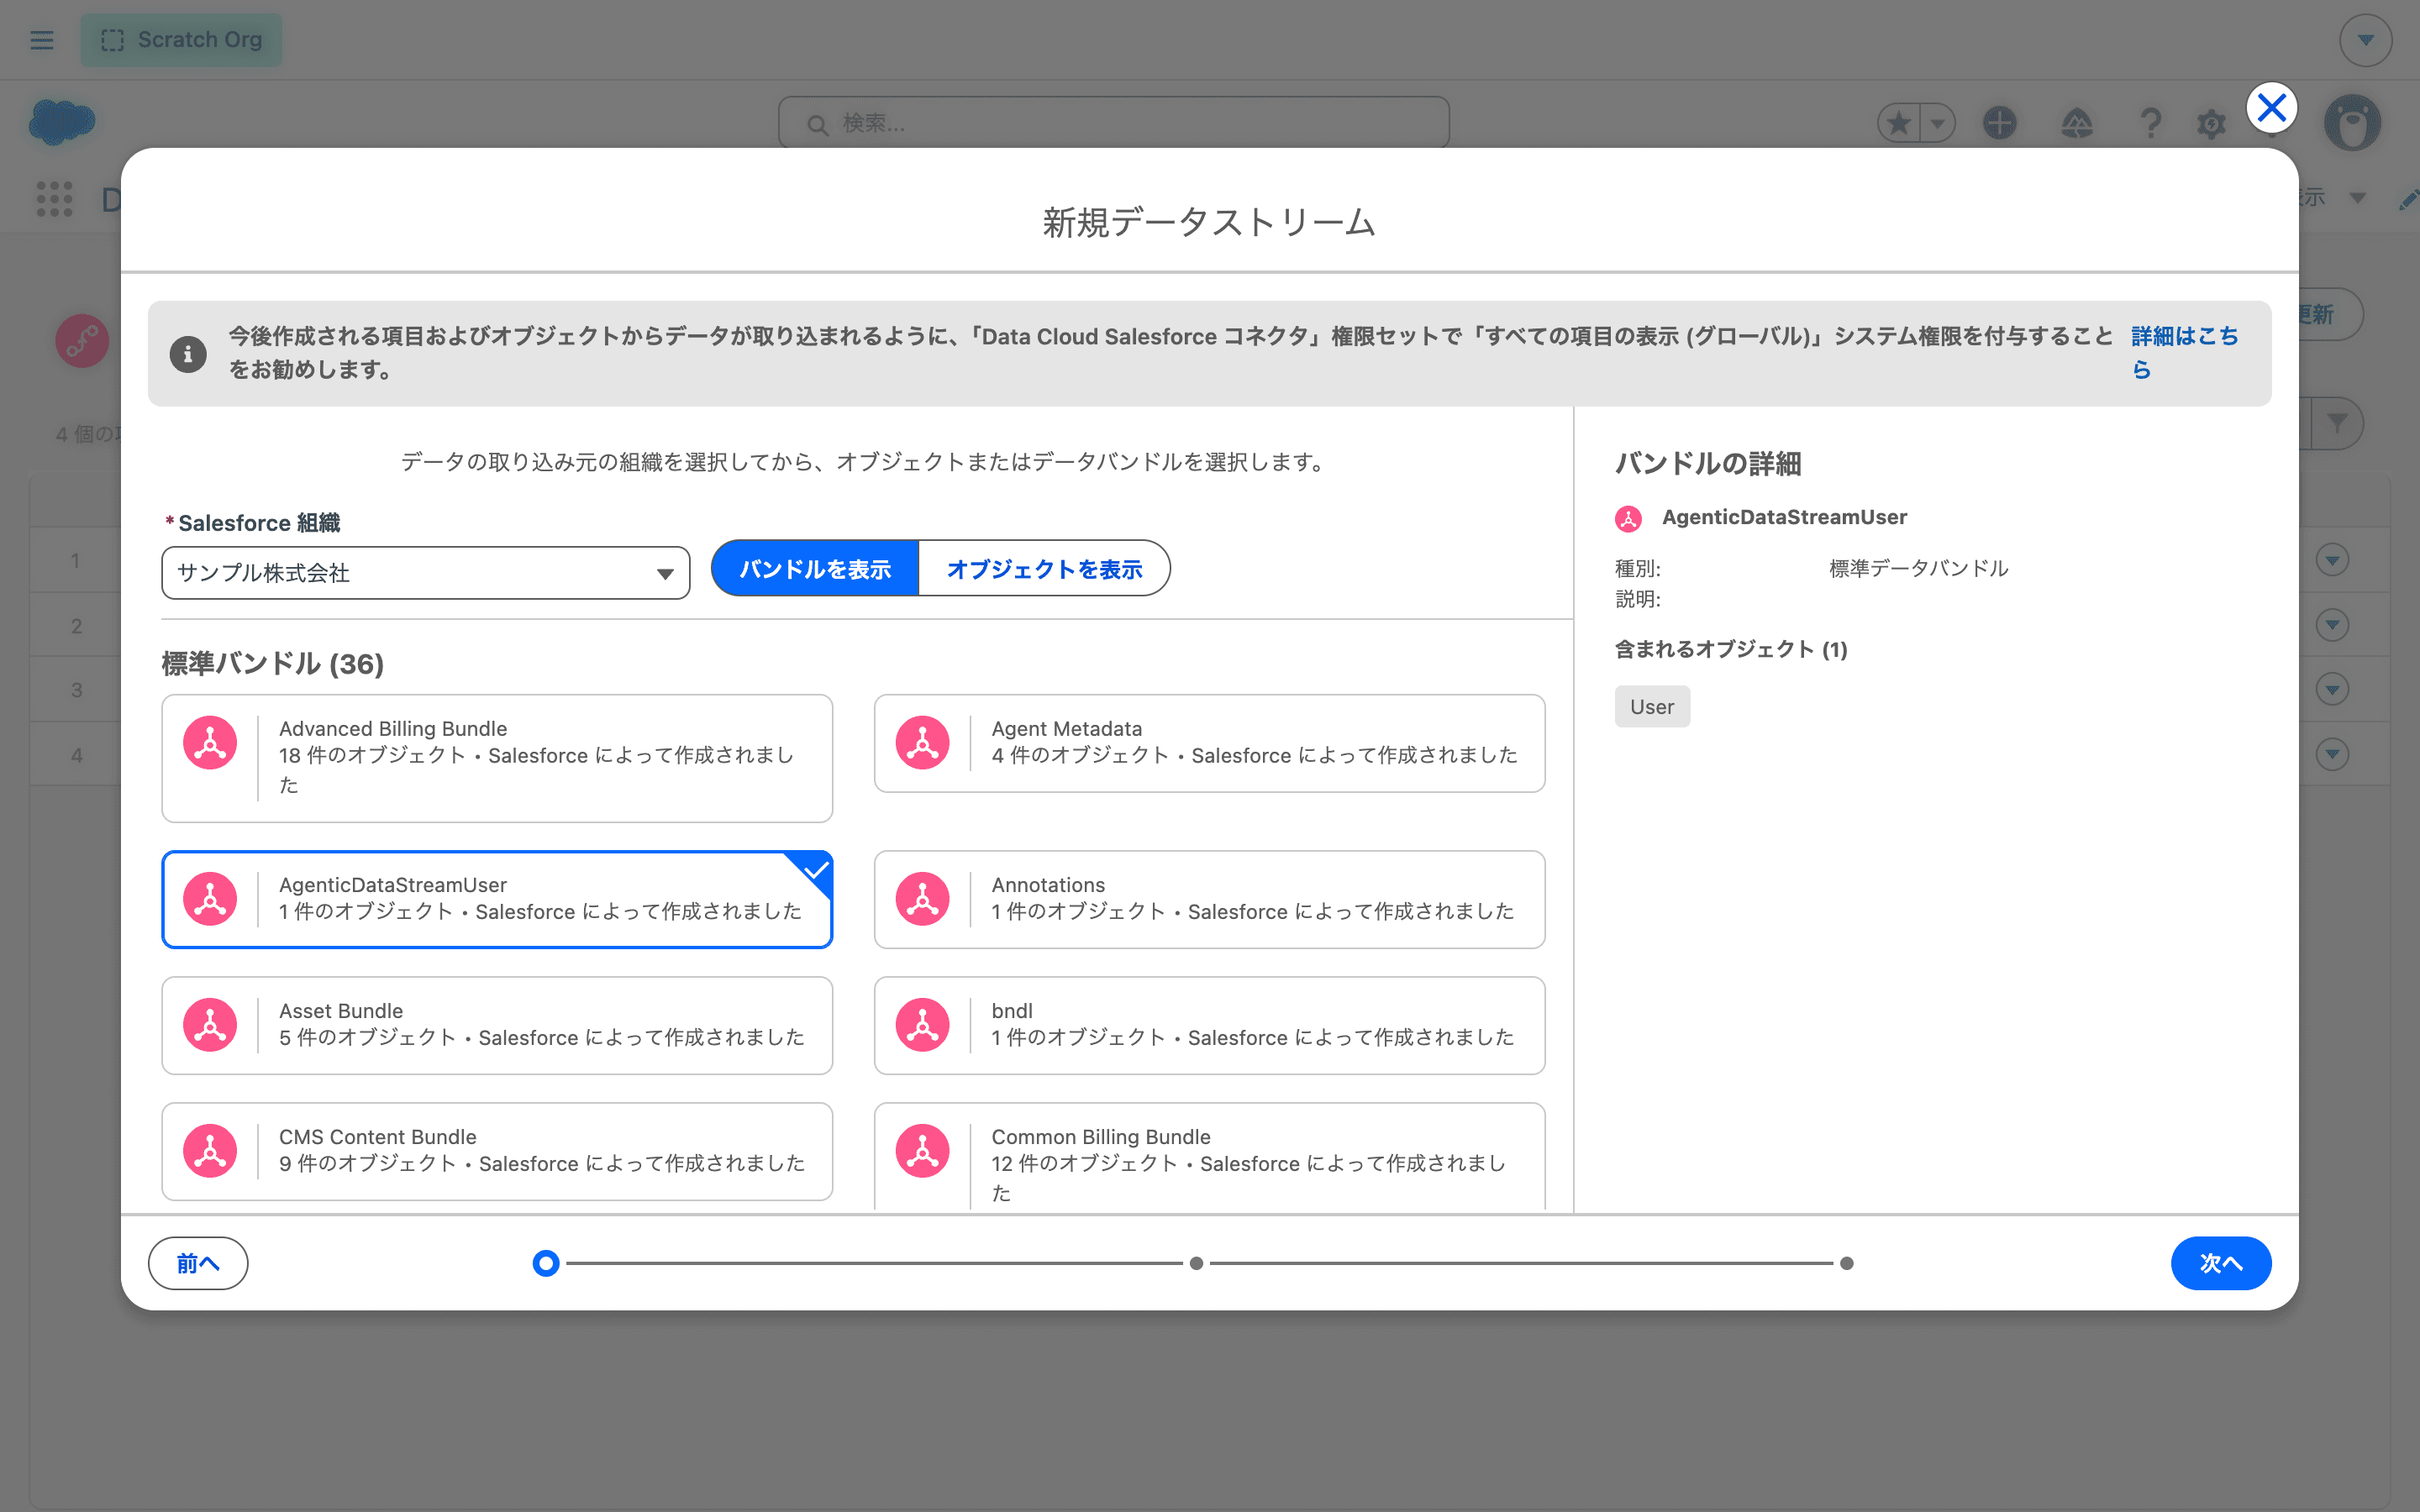Click the User object pill
Screen dimensions: 2420x1512
point(1652,706)
